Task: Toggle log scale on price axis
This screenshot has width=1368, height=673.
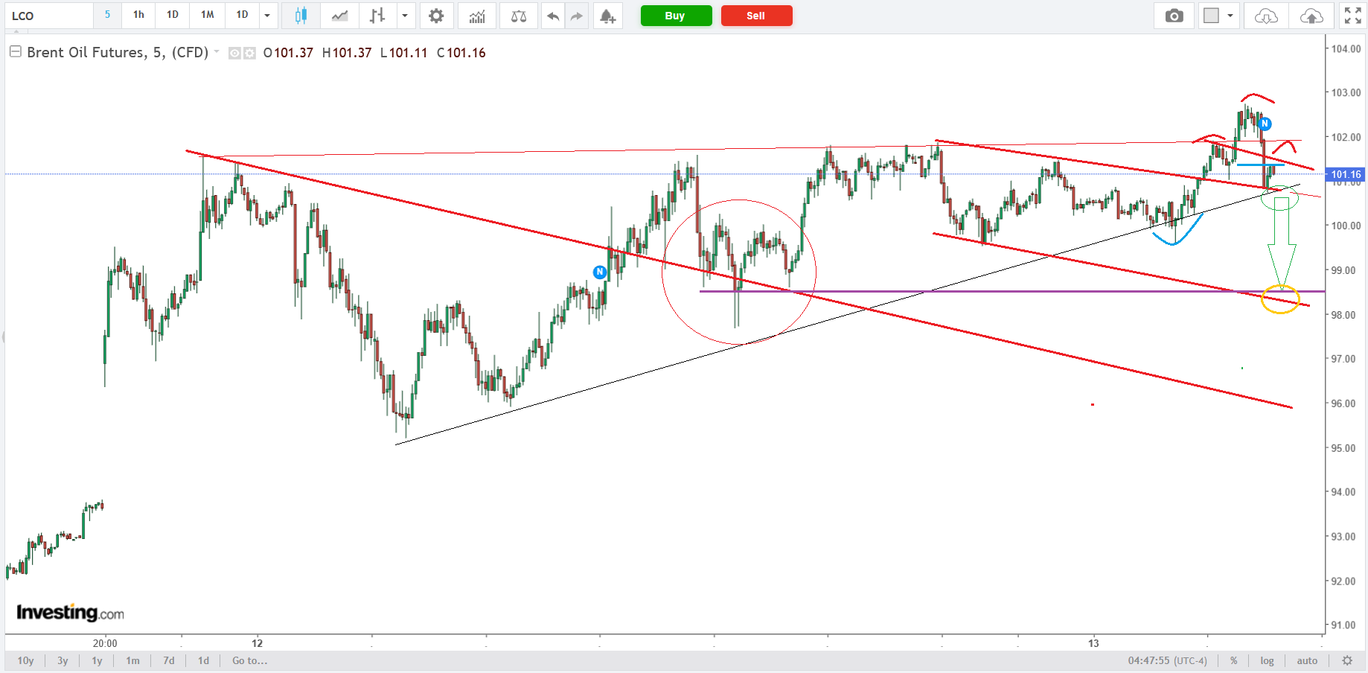Action: click(1267, 660)
